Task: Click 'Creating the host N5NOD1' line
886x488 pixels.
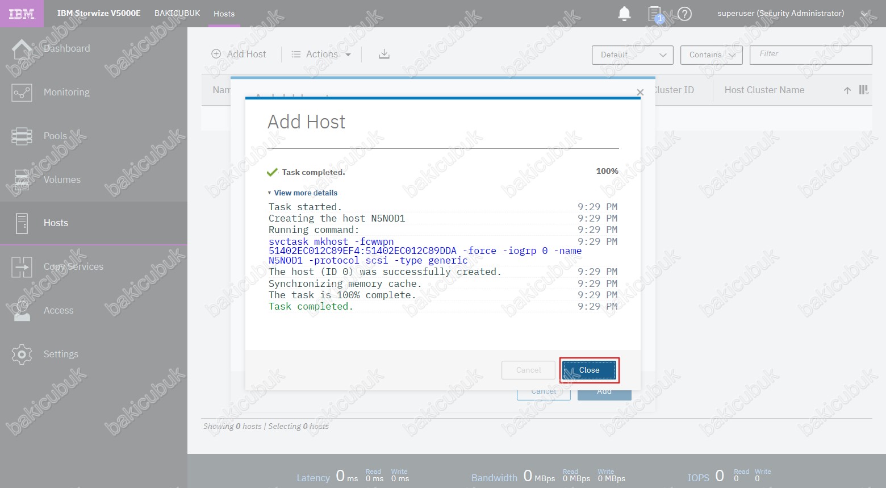Action: (337, 218)
